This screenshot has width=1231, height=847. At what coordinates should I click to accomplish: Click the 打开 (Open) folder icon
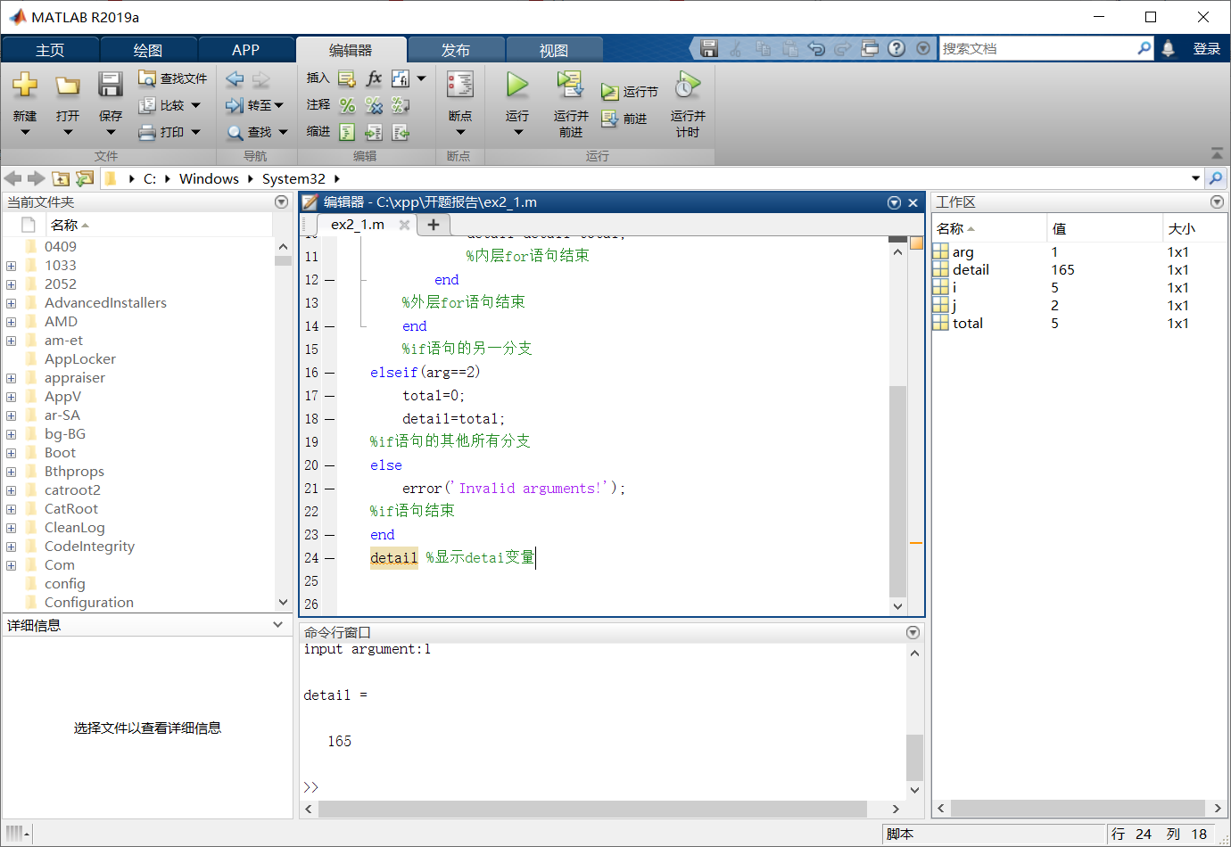[x=68, y=85]
